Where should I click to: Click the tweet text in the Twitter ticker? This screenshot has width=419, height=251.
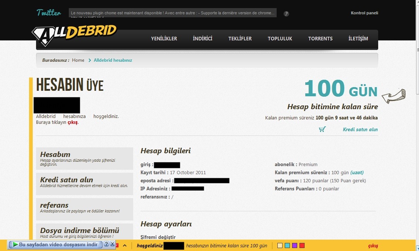[x=173, y=13]
